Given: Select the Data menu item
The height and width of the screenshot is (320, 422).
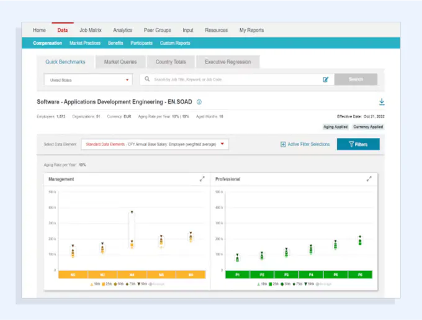Looking at the screenshot, I should click(x=63, y=30).
